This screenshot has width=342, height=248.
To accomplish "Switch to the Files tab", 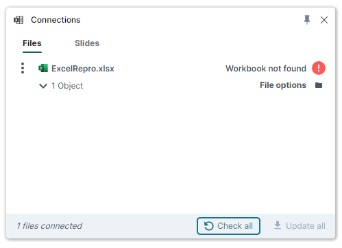I will (x=32, y=43).
